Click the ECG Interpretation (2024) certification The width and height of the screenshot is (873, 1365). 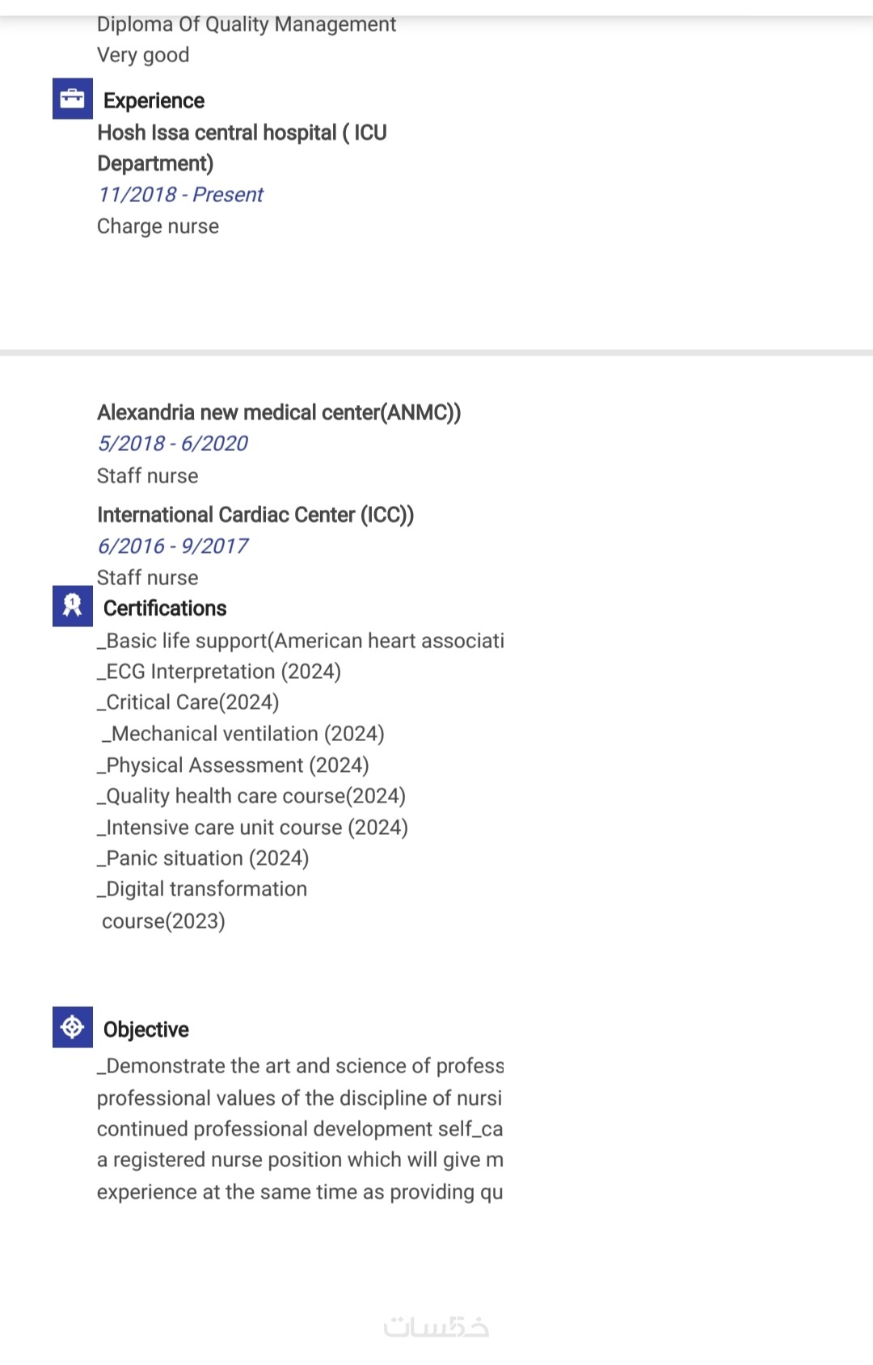[x=219, y=672]
